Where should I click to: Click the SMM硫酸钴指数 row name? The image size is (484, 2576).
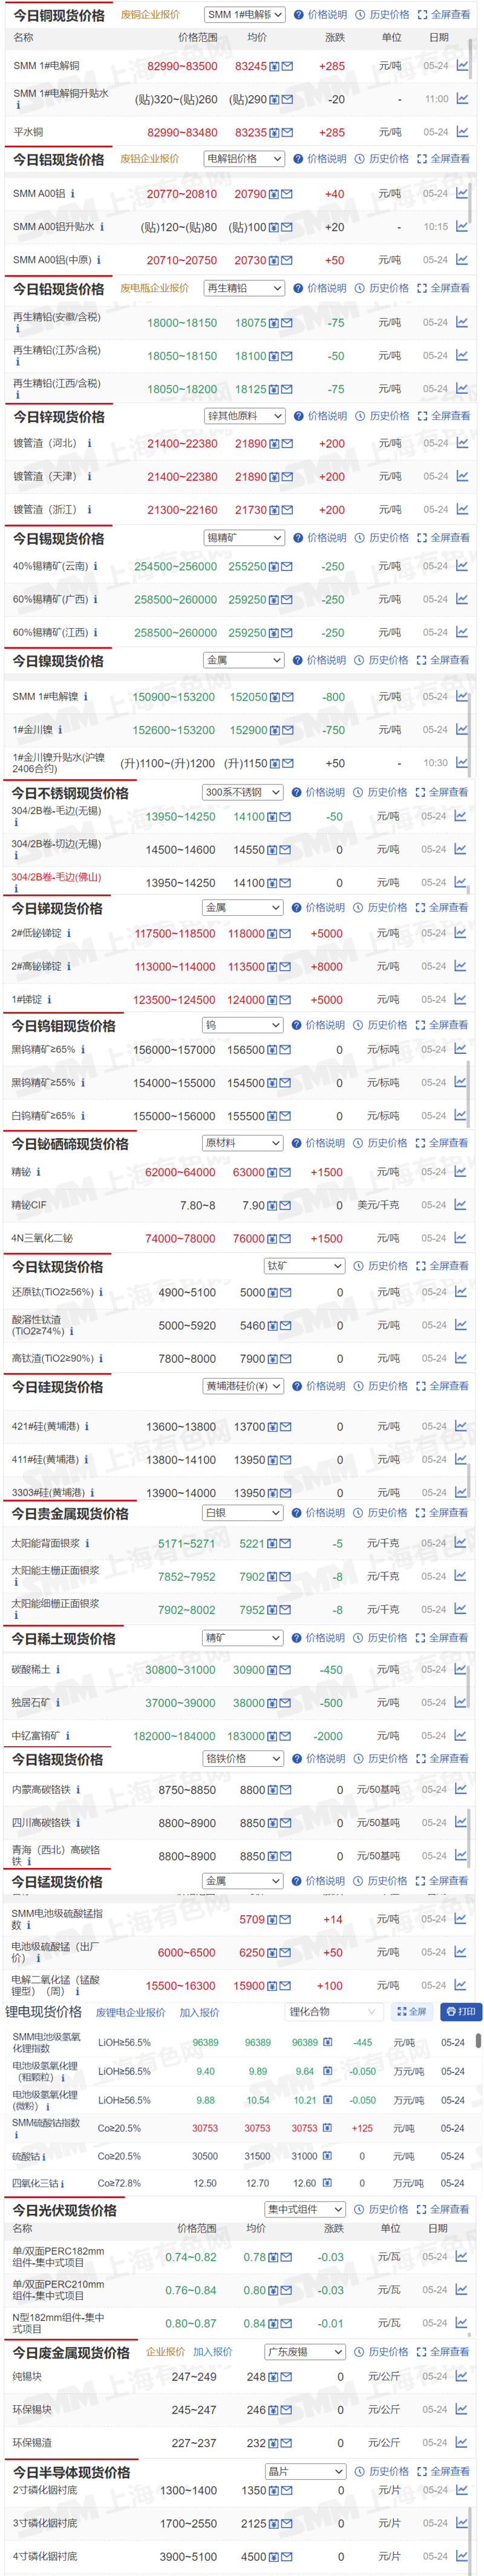46,2122
